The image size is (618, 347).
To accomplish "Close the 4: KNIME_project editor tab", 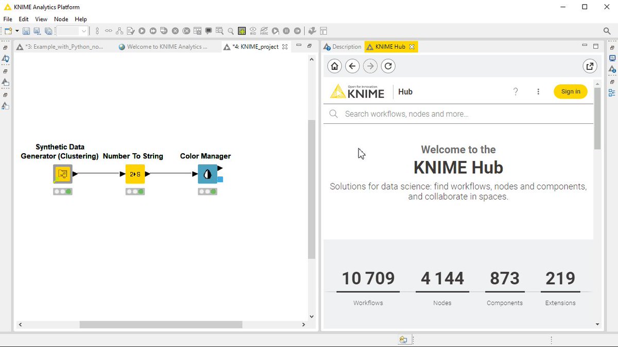I will tap(285, 46).
